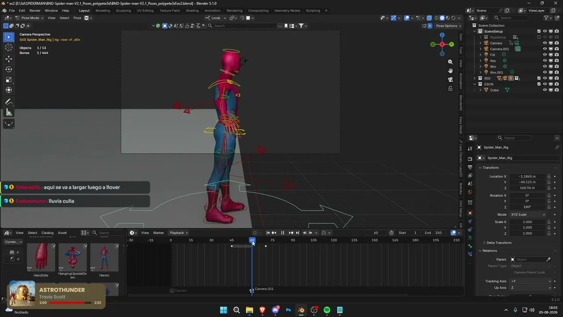
Task: Open Photoshop from the taskbar
Action: (288, 310)
